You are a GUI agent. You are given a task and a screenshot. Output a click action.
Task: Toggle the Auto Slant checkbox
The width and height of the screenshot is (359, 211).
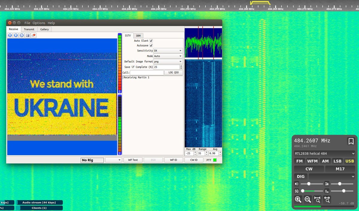151,41
